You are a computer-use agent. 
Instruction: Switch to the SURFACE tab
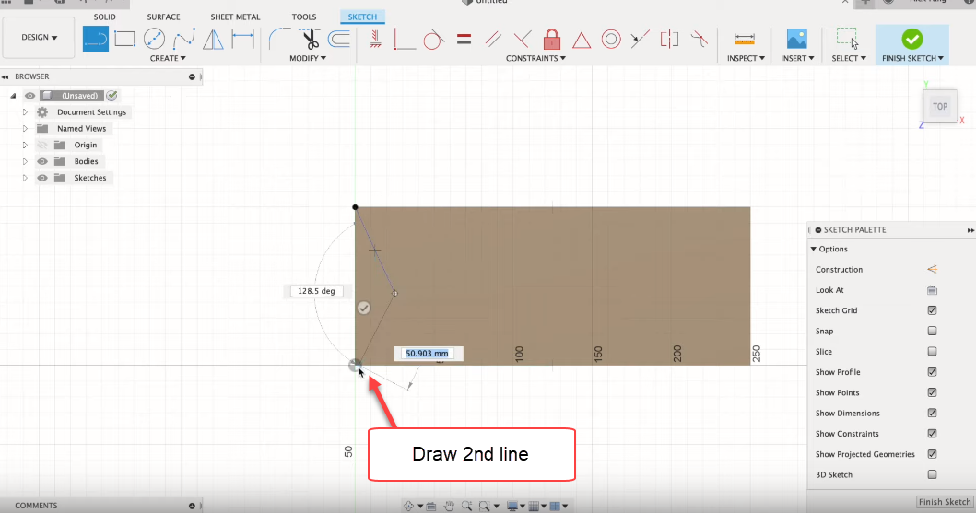tap(164, 17)
